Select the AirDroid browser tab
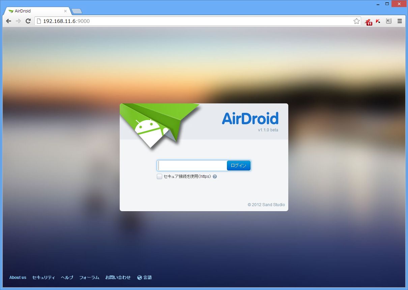 click(37, 11)
